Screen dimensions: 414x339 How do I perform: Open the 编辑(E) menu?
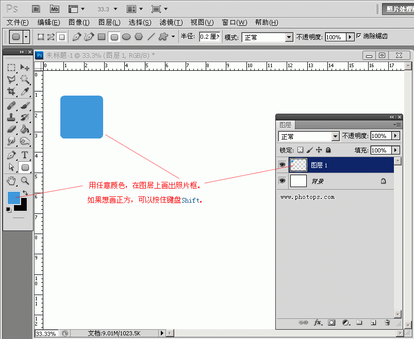48,23
